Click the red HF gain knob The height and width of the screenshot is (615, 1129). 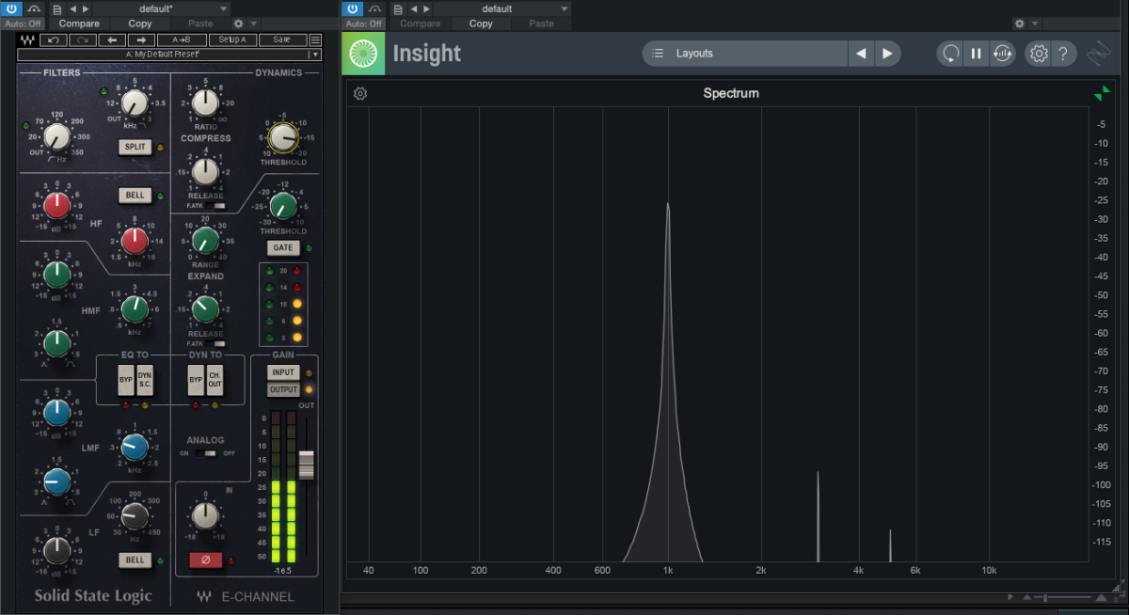pos(56,205)
